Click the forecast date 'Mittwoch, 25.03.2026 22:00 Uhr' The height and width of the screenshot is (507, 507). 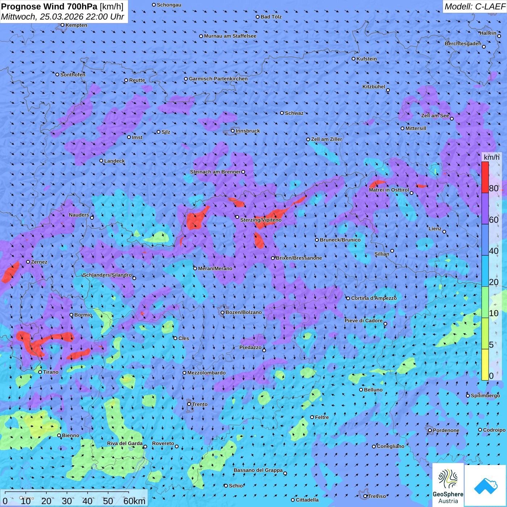tap(63, 17)
